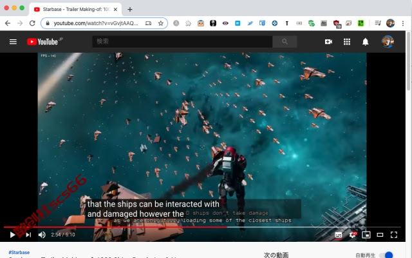This screenshot has width=412, height=258.
Task: Click the puzzle piece extension icon
Action: [x=188, y=23]
